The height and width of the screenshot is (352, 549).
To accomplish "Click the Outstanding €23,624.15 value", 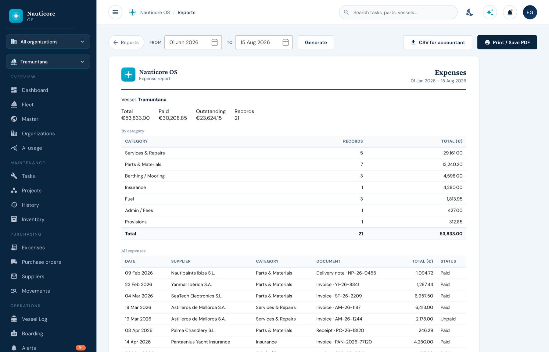I will click(x=209, y=118).
